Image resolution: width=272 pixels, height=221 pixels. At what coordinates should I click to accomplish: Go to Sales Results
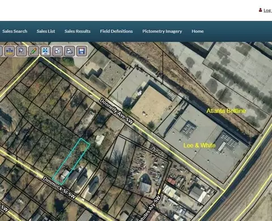click(x=78, y=31)
